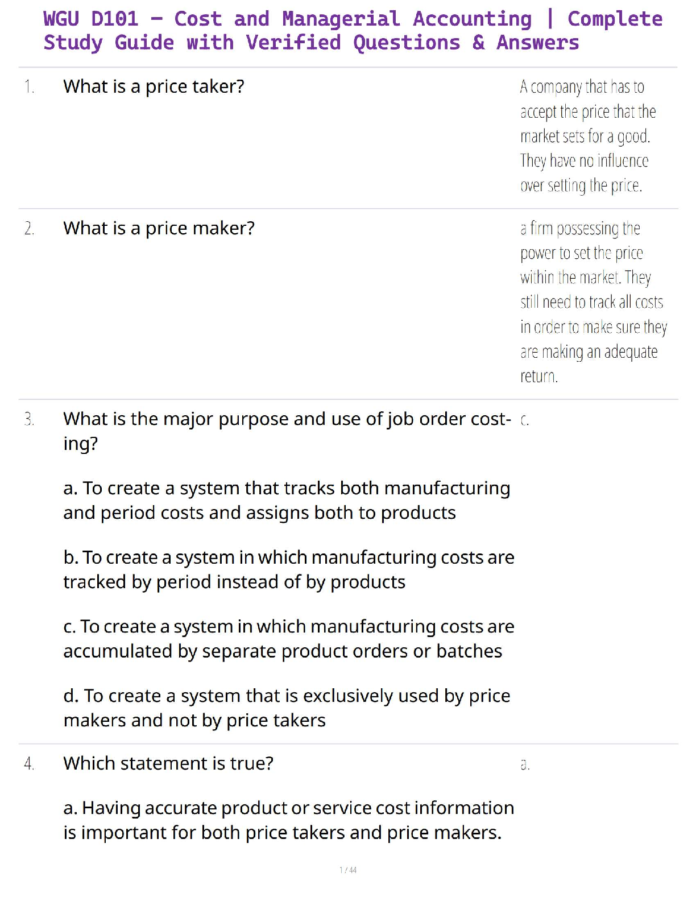Click the price maker definition answer text
Screen dimensions: 696x901
point(593,302)
